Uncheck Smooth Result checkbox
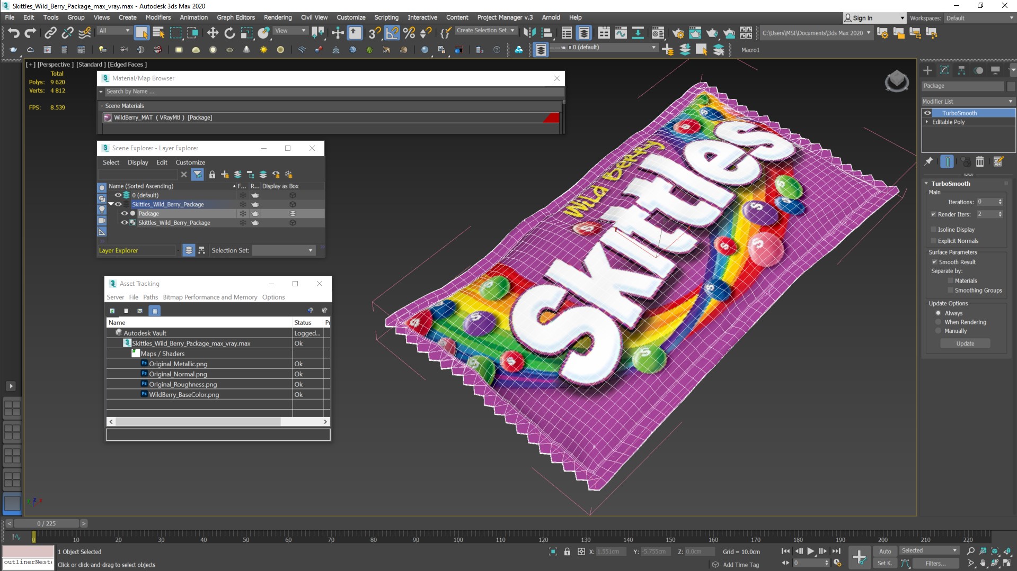The image size is (1017, 571). 935,262
